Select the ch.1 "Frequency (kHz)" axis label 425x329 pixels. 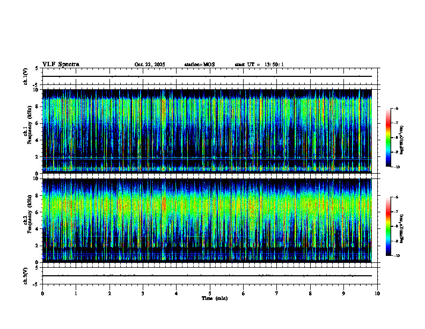click(x=30, y=125)
